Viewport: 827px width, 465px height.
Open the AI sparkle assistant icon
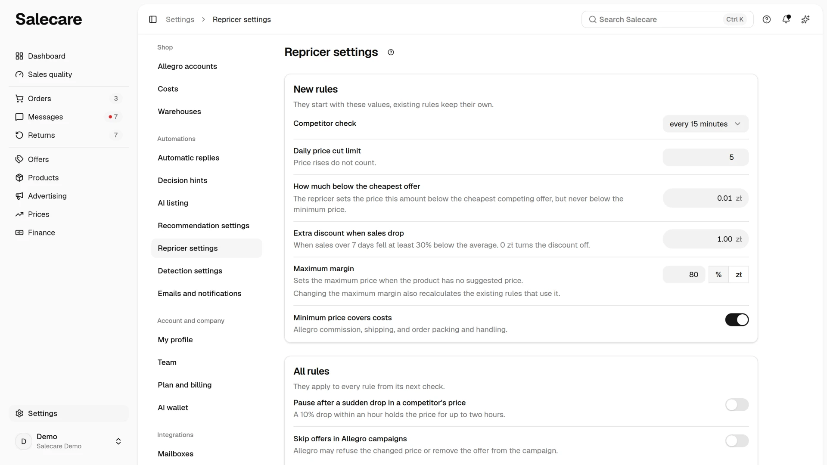805,19
